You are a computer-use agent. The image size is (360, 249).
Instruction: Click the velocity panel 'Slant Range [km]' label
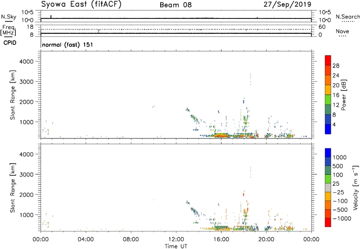[13, 188]
